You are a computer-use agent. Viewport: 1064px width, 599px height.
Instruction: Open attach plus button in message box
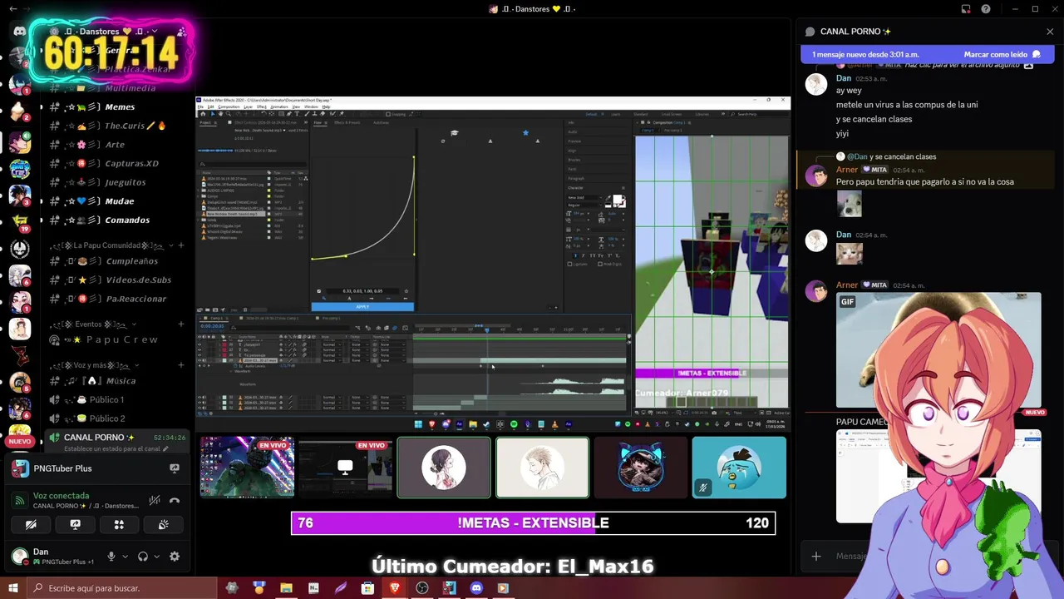pos(816,557)
